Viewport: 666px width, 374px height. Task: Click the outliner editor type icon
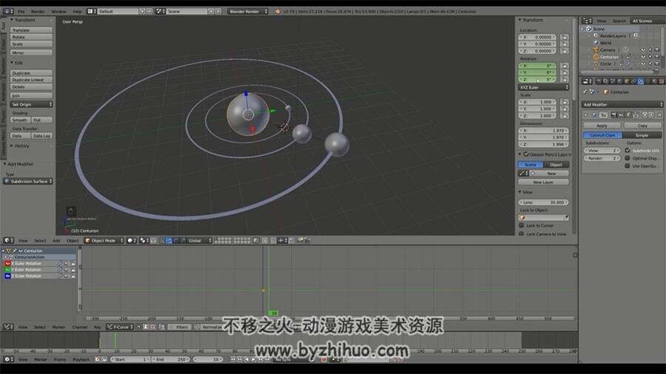[x=587, y=21]
